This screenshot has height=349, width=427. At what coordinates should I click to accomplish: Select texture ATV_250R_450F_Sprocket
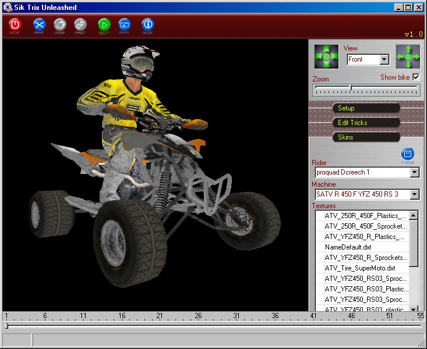[363, 226]
